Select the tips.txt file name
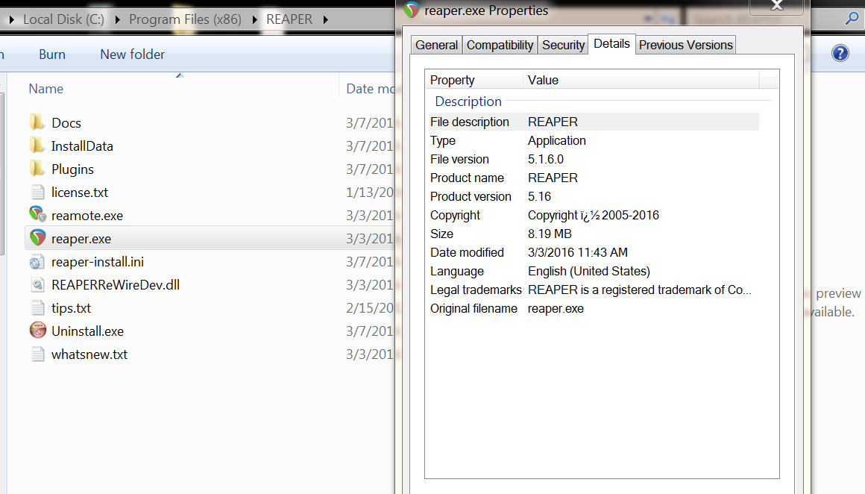 point(71,308)
